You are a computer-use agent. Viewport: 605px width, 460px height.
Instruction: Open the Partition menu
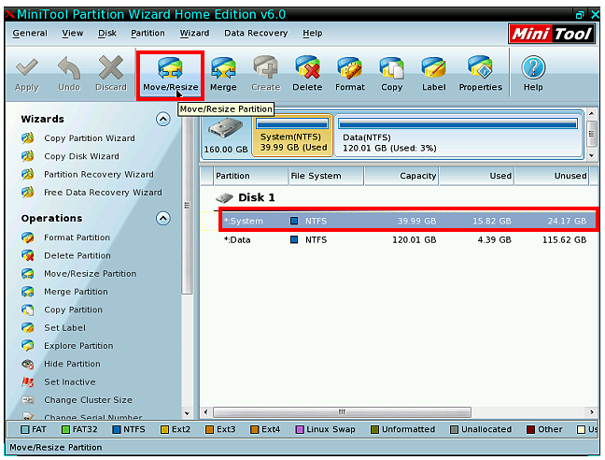pos(148,34)
